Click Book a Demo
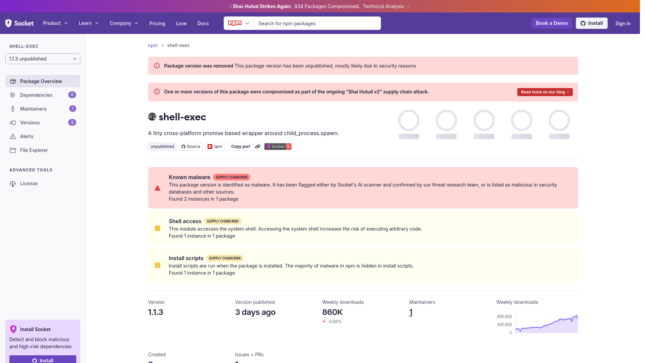Viewport: 645px width, 363px height. pos(551,23)
